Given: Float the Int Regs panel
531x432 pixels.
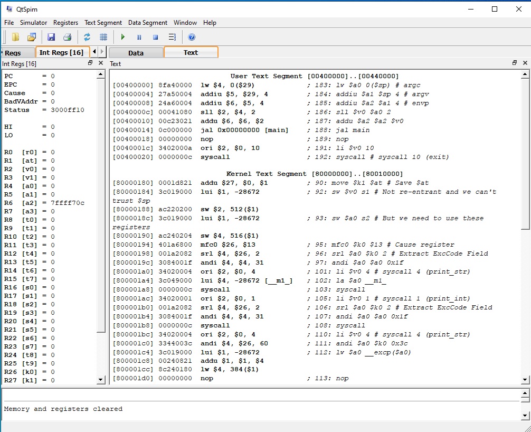Looking at the screenshot, I should (90, 63).
